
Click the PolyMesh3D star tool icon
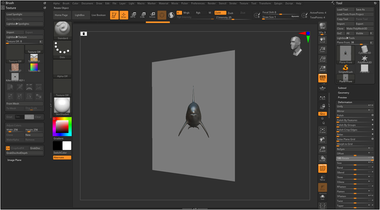coord(364,59)
